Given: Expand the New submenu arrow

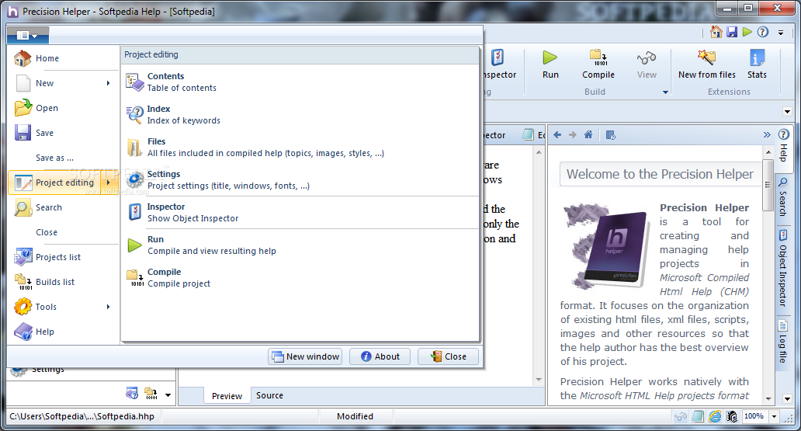Looking at the screenshot, I should coord(109,83).
